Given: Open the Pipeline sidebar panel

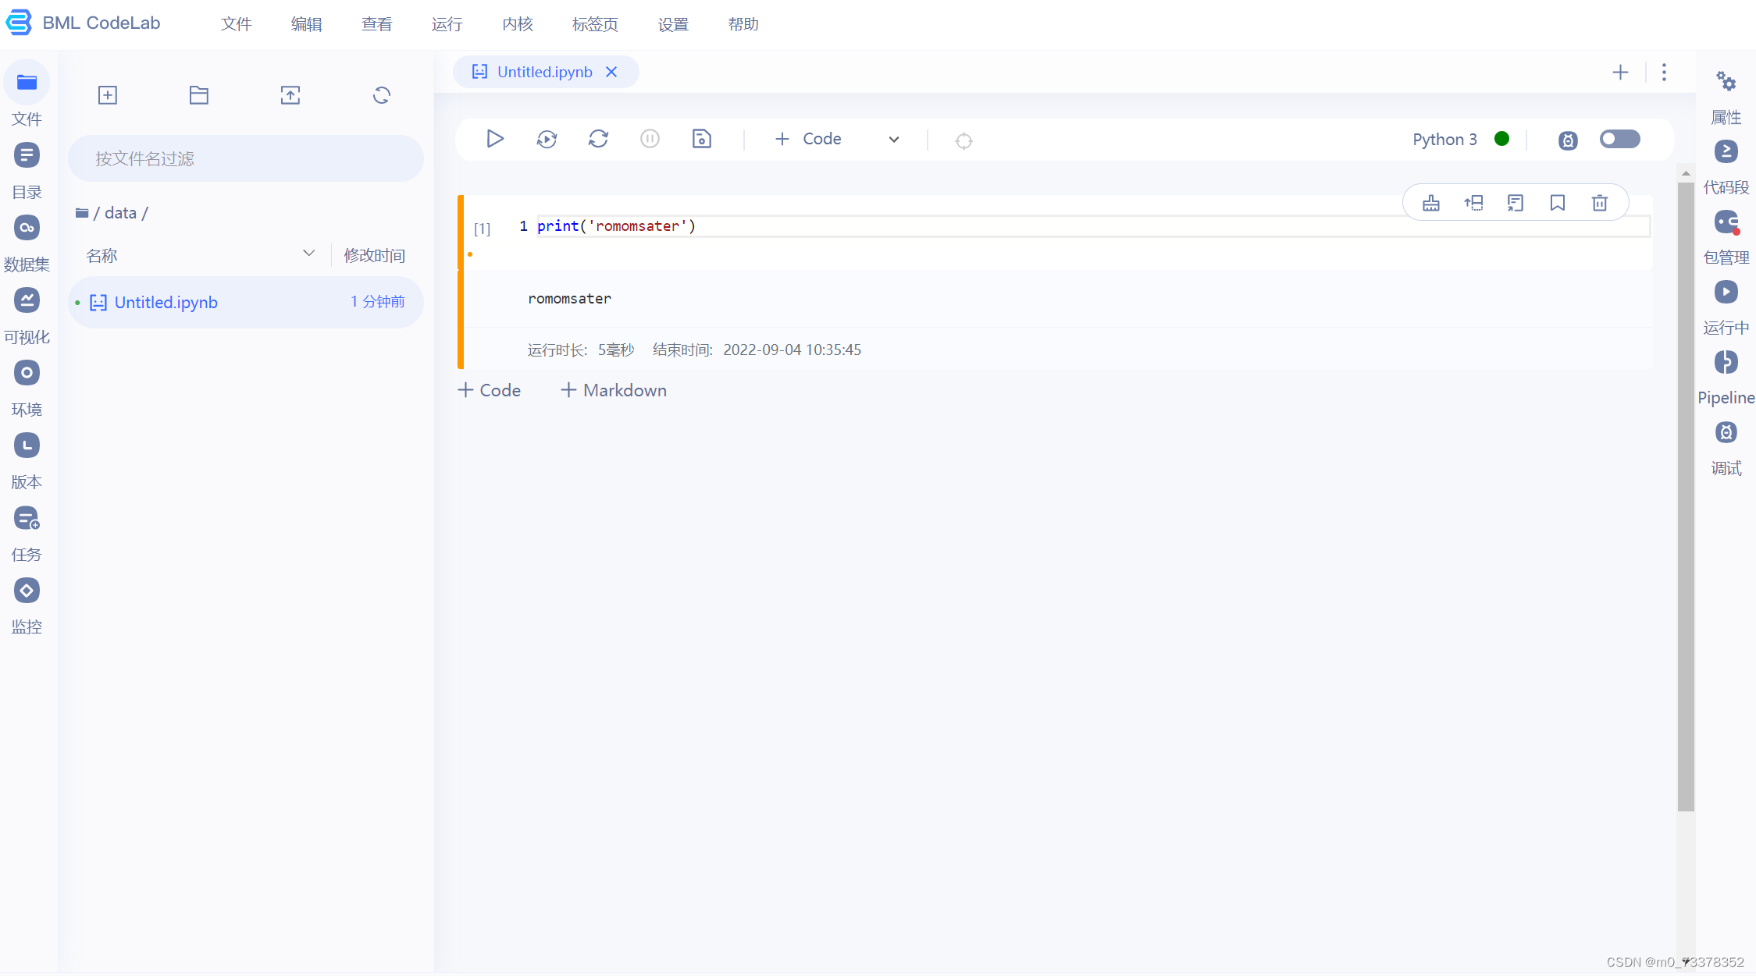Looking at the screenshot, I should point(1726,363).
